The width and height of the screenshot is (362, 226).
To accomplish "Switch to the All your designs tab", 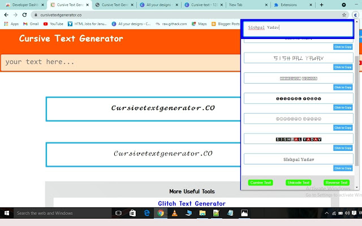I will coord(159,5).
